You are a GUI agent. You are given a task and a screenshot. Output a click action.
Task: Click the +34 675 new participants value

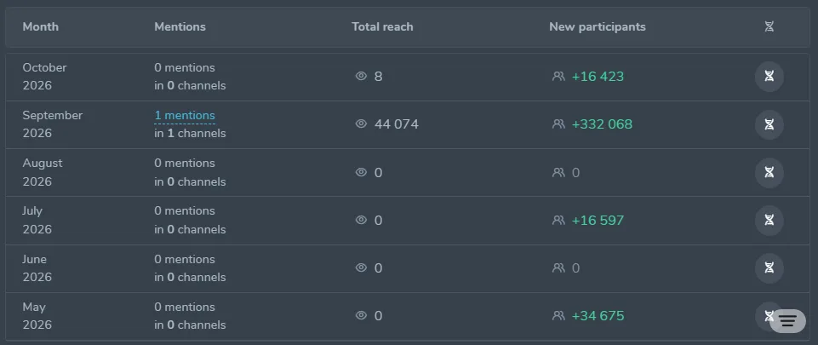(x=598, y=316)
